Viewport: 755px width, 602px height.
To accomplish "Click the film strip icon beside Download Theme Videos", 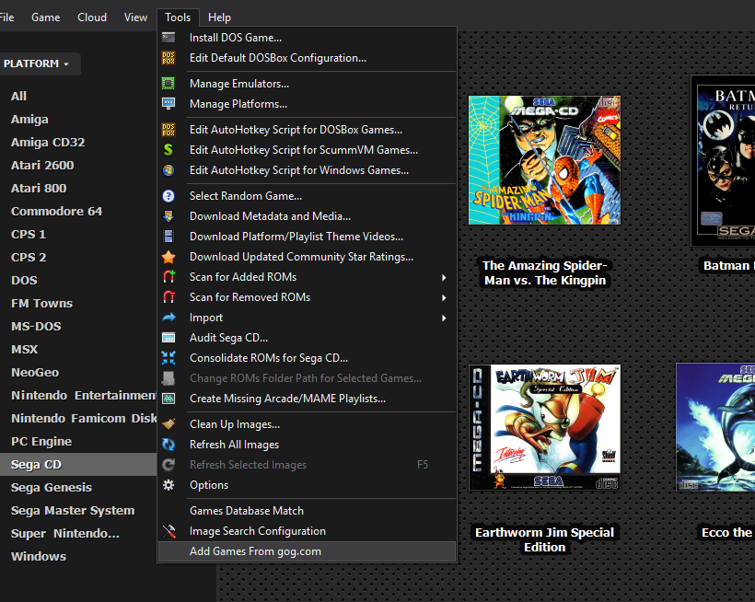I will coord(168,237).
